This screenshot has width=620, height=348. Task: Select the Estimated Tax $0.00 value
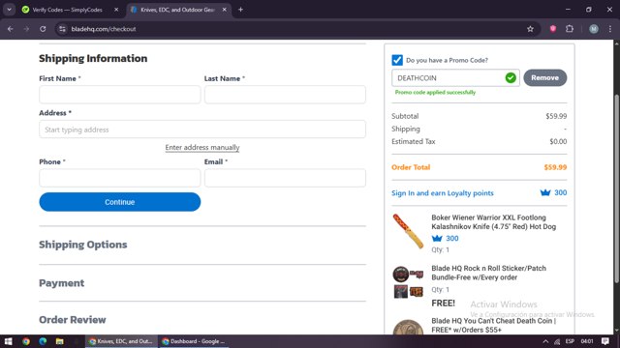click(x=558, y=141)
